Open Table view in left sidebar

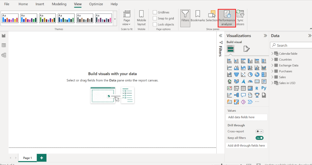[x=4, y=46]
